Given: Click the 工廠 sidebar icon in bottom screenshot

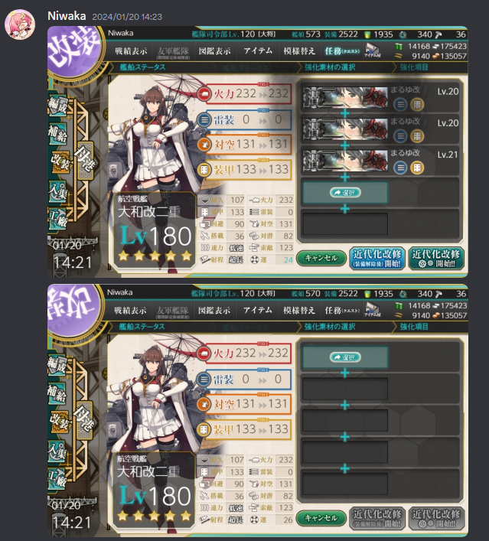Looking at the screenshot, I should (x=57, y=479).
